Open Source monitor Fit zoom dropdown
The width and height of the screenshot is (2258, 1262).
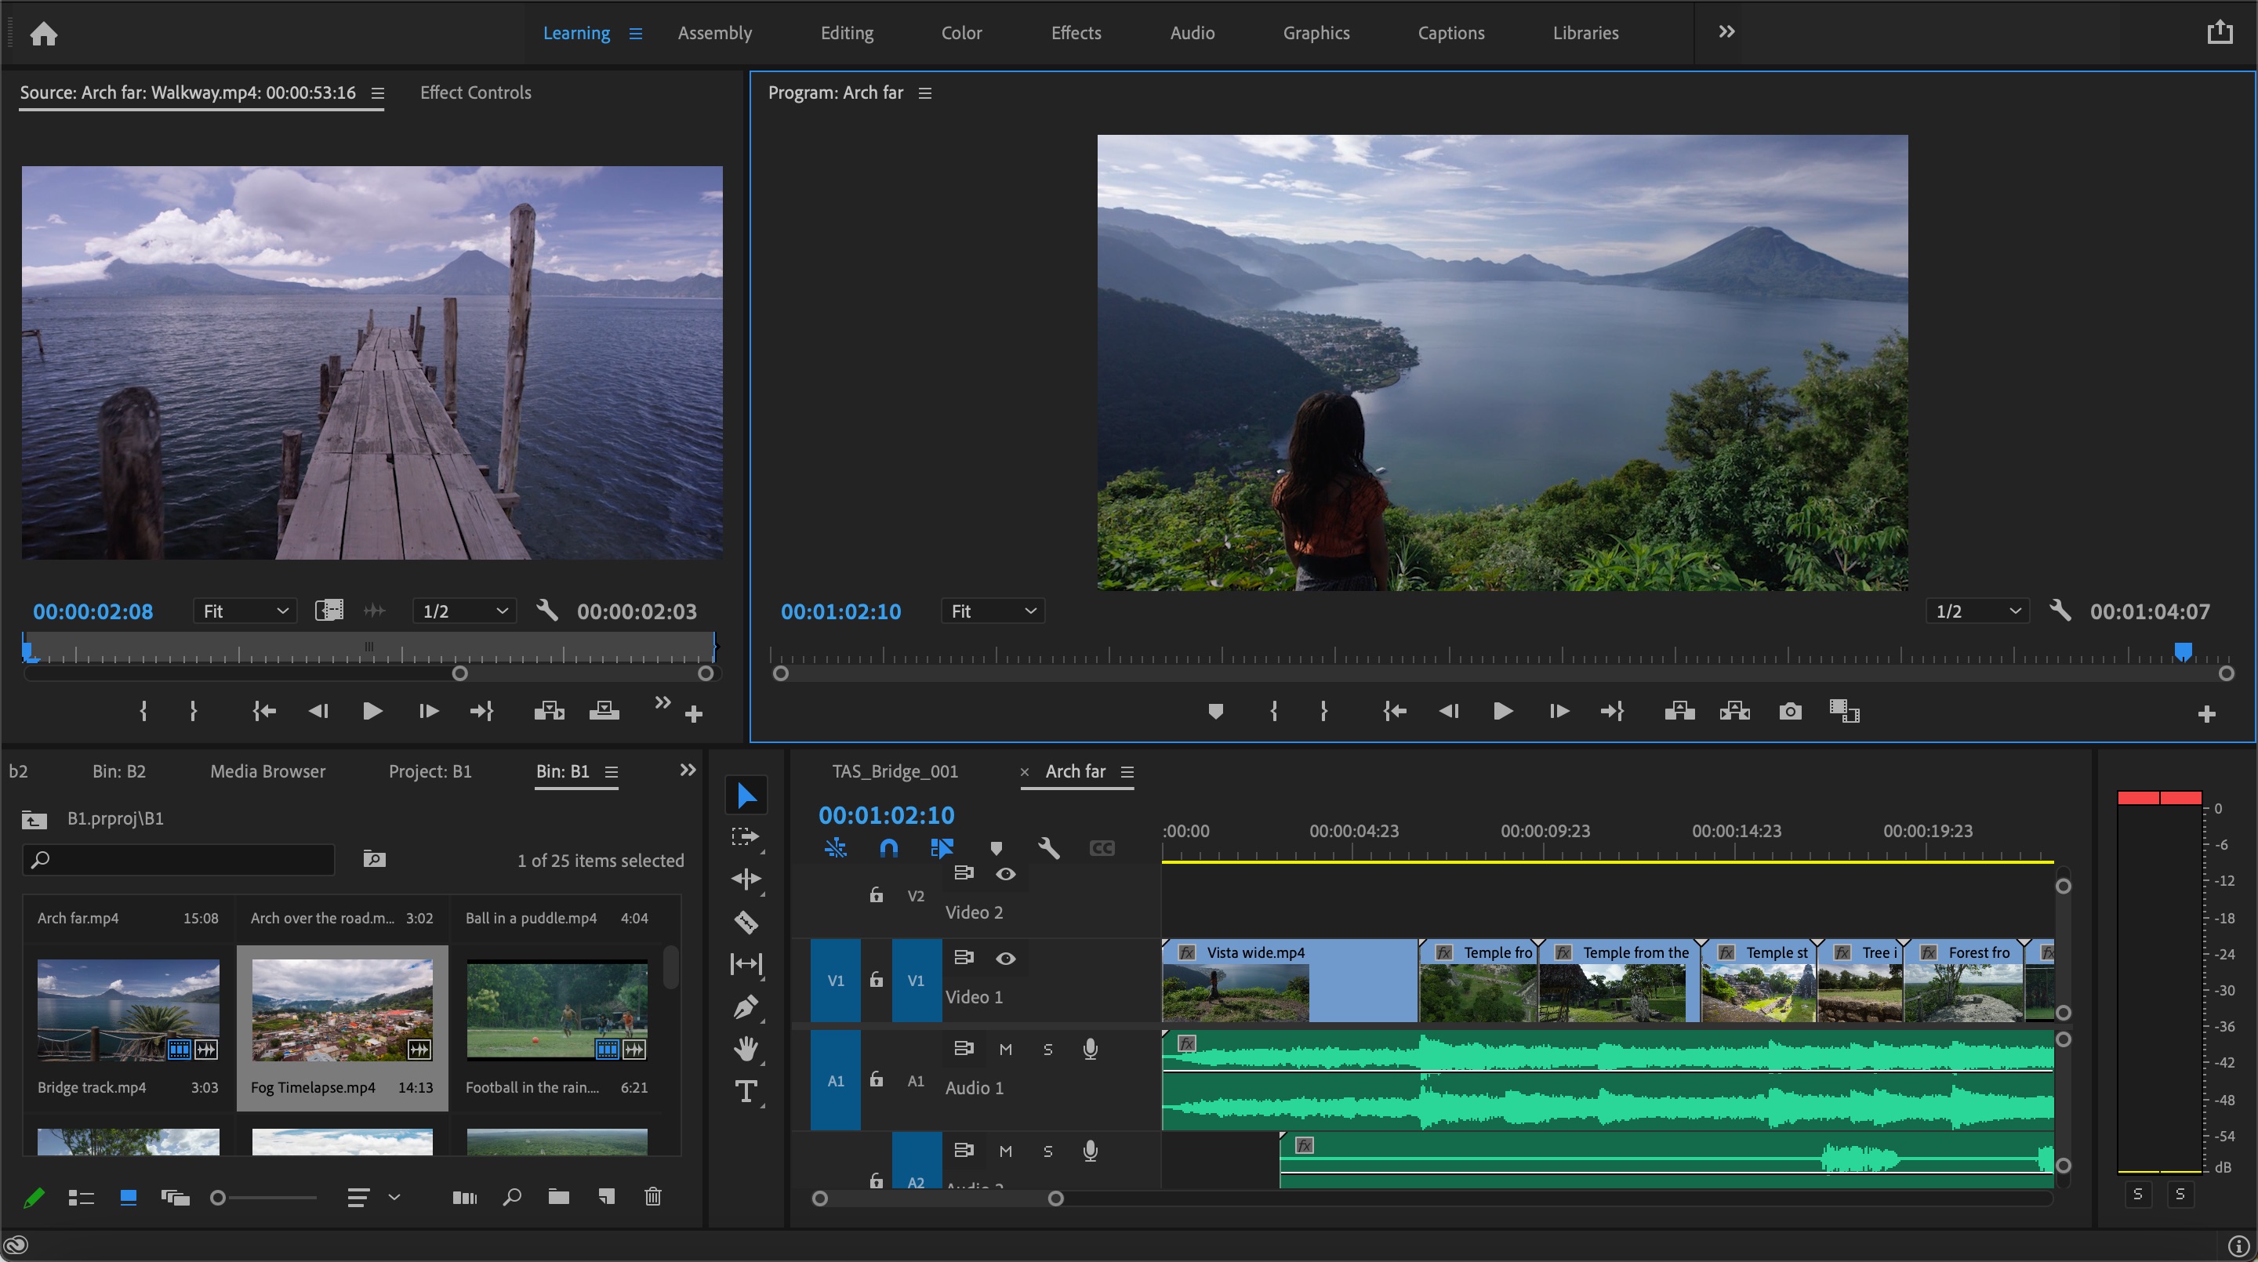pyautogui.click(x=245, y=611)
